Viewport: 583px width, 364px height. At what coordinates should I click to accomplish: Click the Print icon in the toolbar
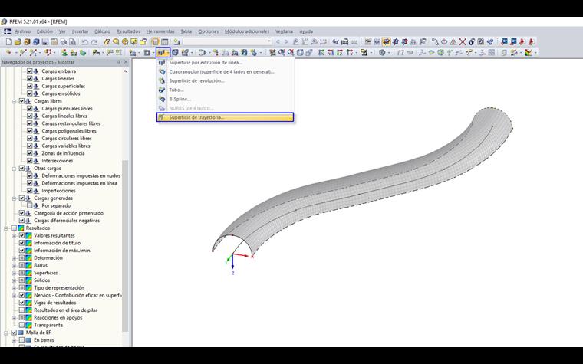[63, 42]
